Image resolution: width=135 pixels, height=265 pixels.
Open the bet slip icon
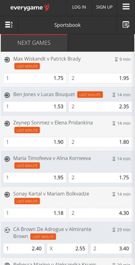(126, 25)
